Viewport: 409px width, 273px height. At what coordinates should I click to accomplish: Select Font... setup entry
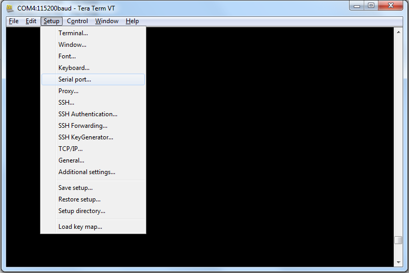93,56
